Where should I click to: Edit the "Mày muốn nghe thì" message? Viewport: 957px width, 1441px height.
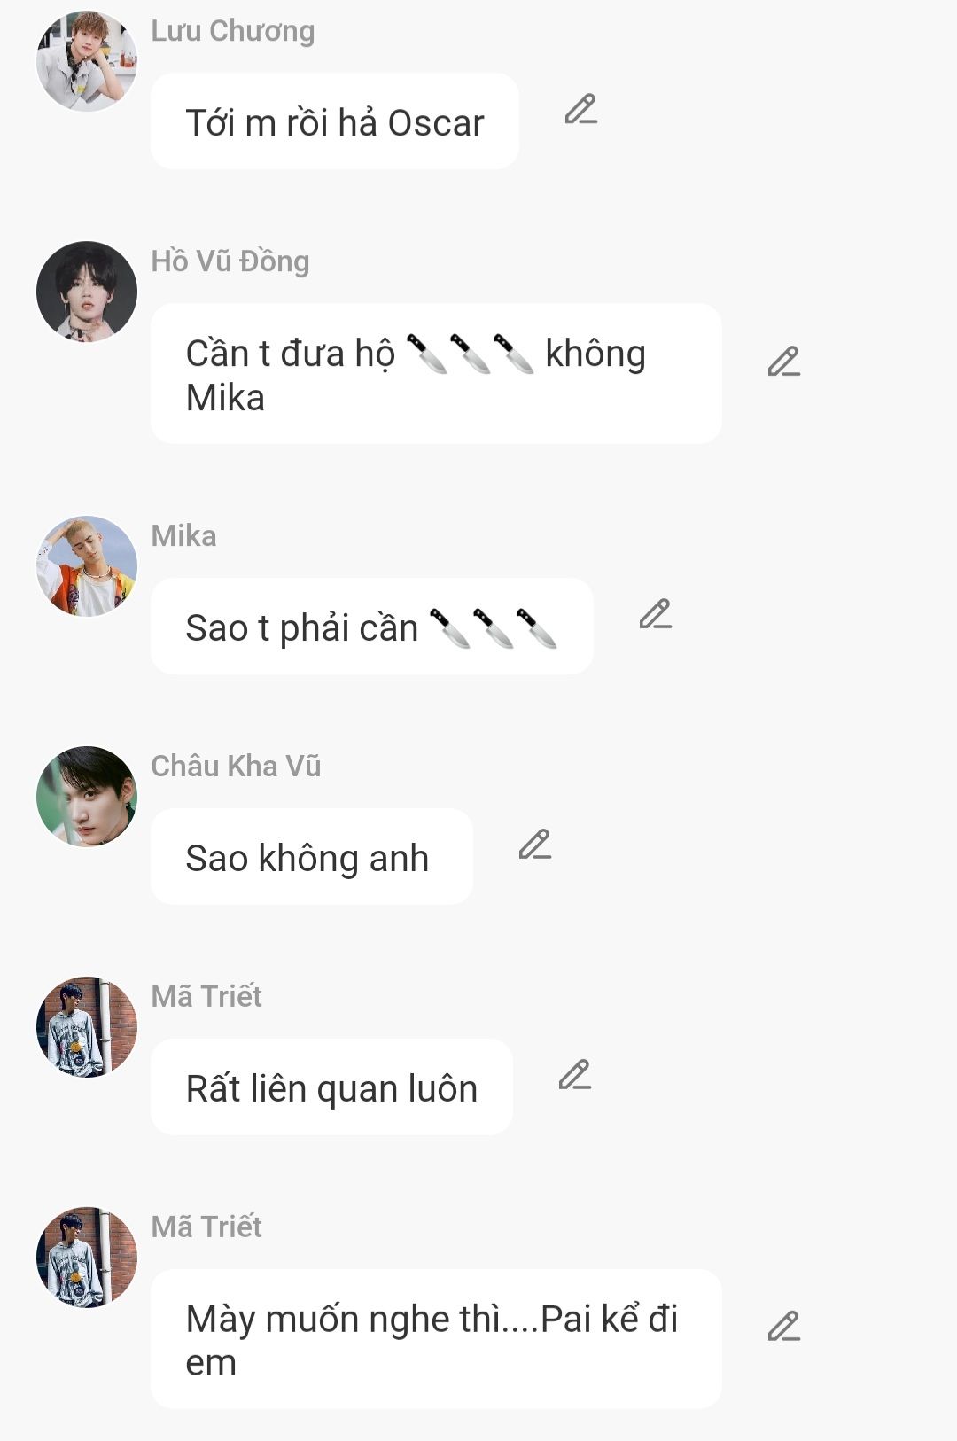point(784,1327)
